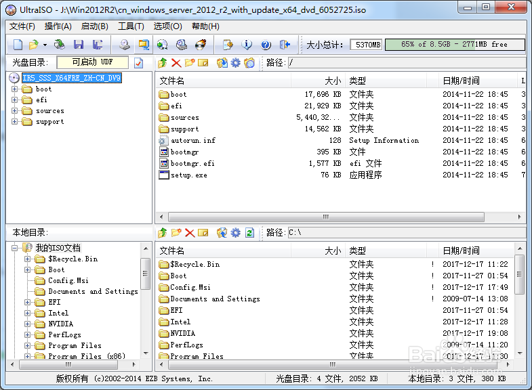Expand the PerfLogs folder in local tree
This screenshot has height=390, width=532.
(x=28, y=334)
